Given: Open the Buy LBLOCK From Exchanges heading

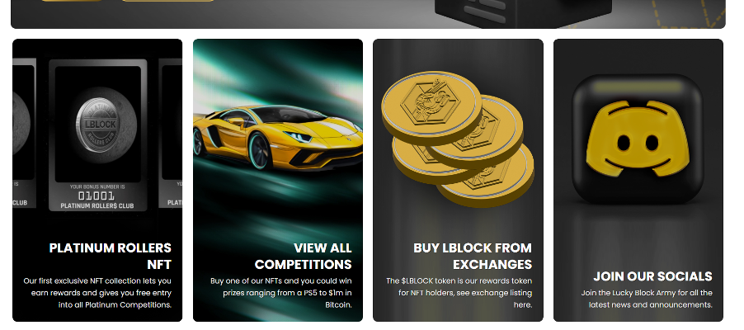Looking at the screenshot, I should 473,256.
